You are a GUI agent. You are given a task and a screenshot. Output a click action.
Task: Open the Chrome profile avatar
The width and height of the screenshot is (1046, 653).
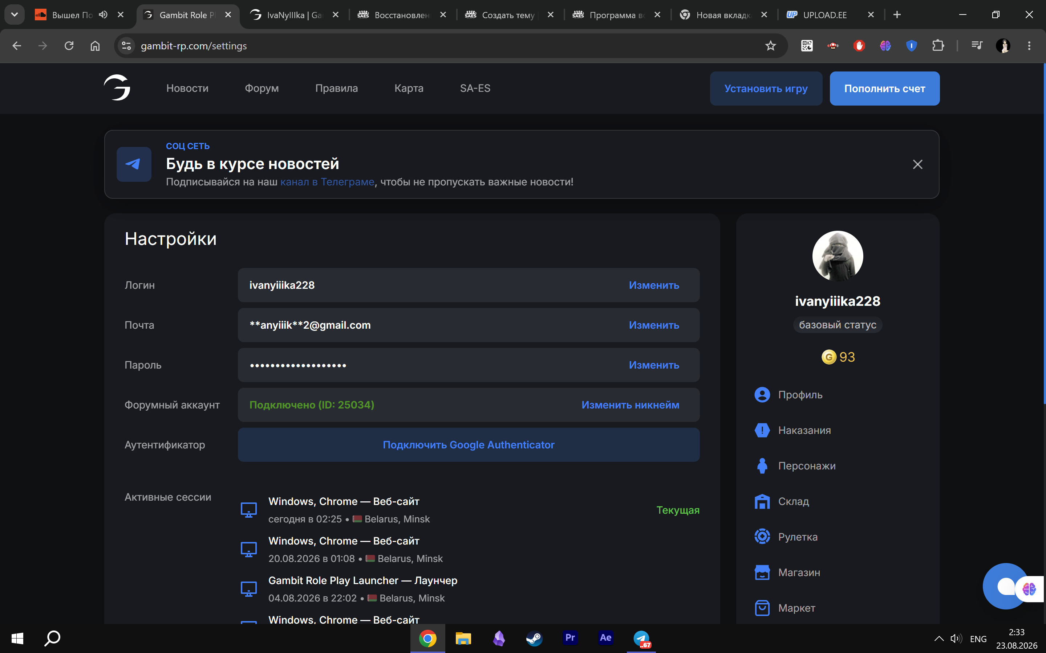1003,46
